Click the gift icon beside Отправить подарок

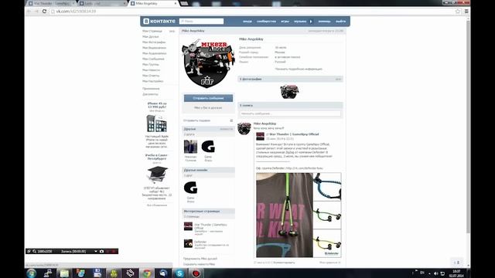[x=231, y=120]
